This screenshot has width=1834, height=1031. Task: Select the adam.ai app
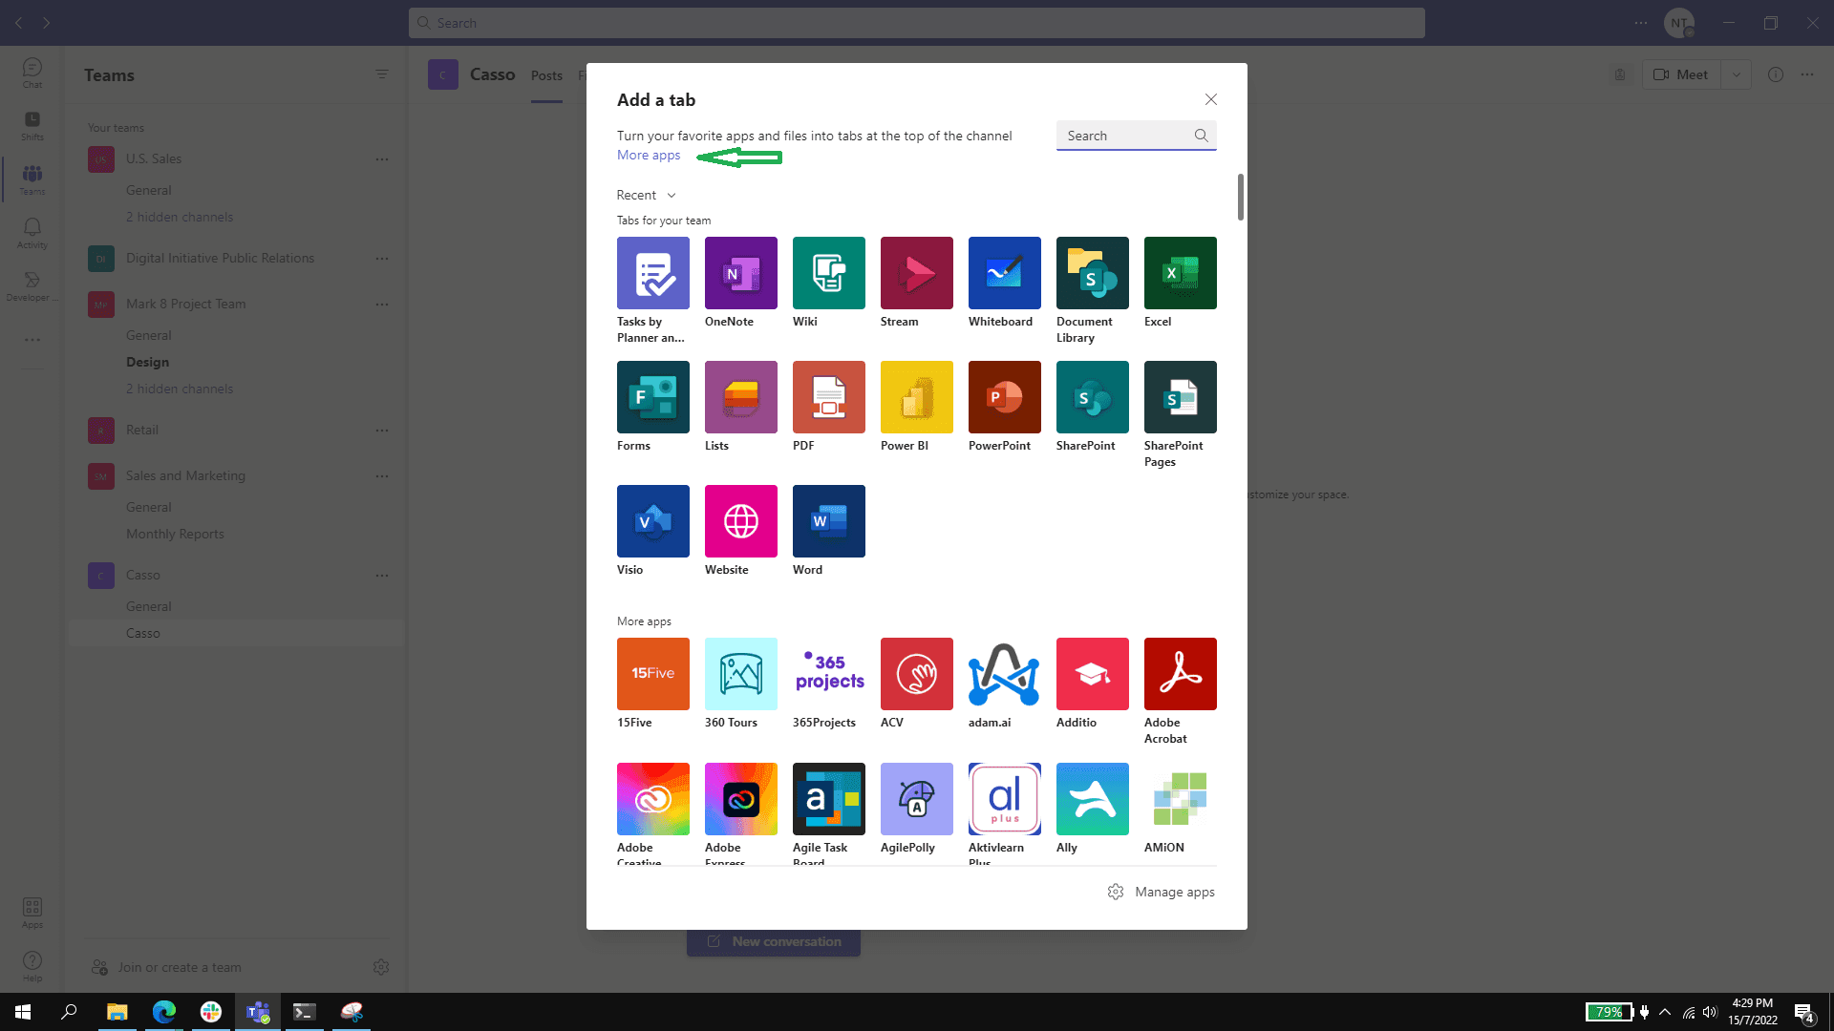click(1005, 674)
